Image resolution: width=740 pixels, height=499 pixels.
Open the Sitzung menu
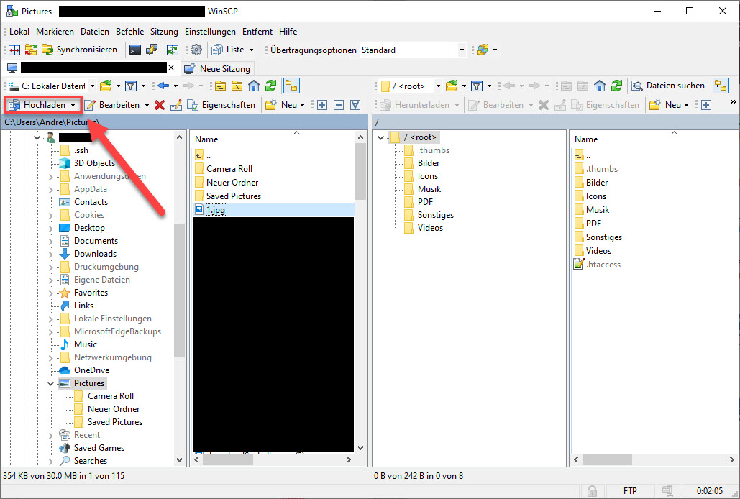[164, 31]
